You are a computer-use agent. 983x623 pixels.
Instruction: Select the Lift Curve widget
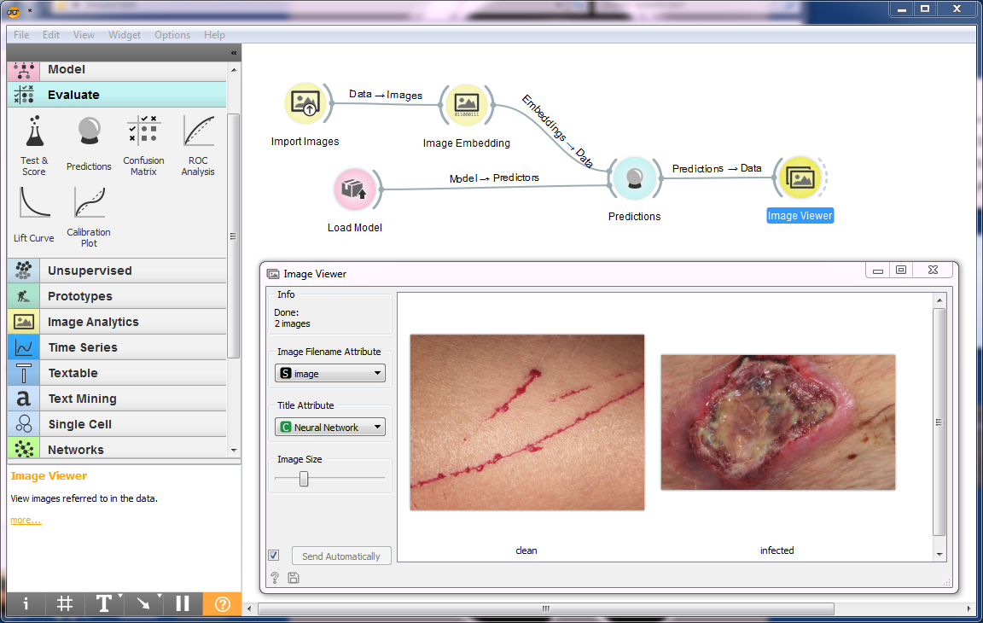click(34, 216)
